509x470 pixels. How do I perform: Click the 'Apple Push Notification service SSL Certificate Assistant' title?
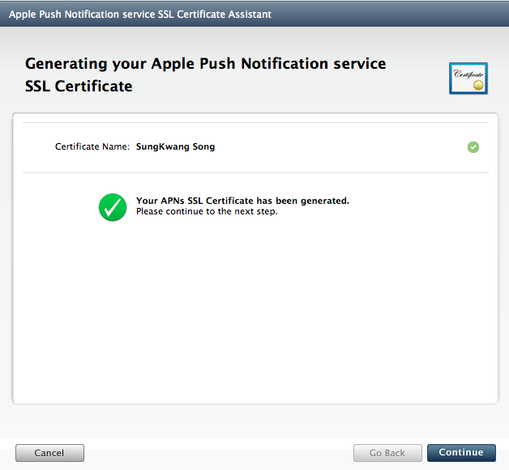click(140, 15)
